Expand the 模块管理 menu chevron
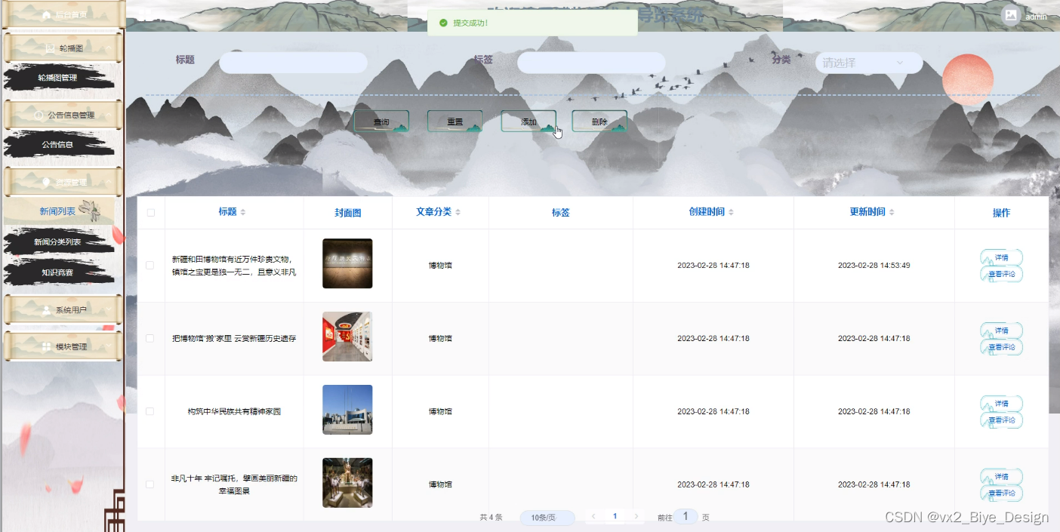The width and height of the screenshot is (1060, 532). point(109,346)
